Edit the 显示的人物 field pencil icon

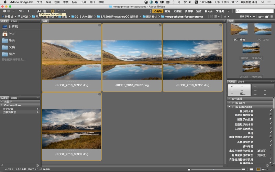coord(271,110)
